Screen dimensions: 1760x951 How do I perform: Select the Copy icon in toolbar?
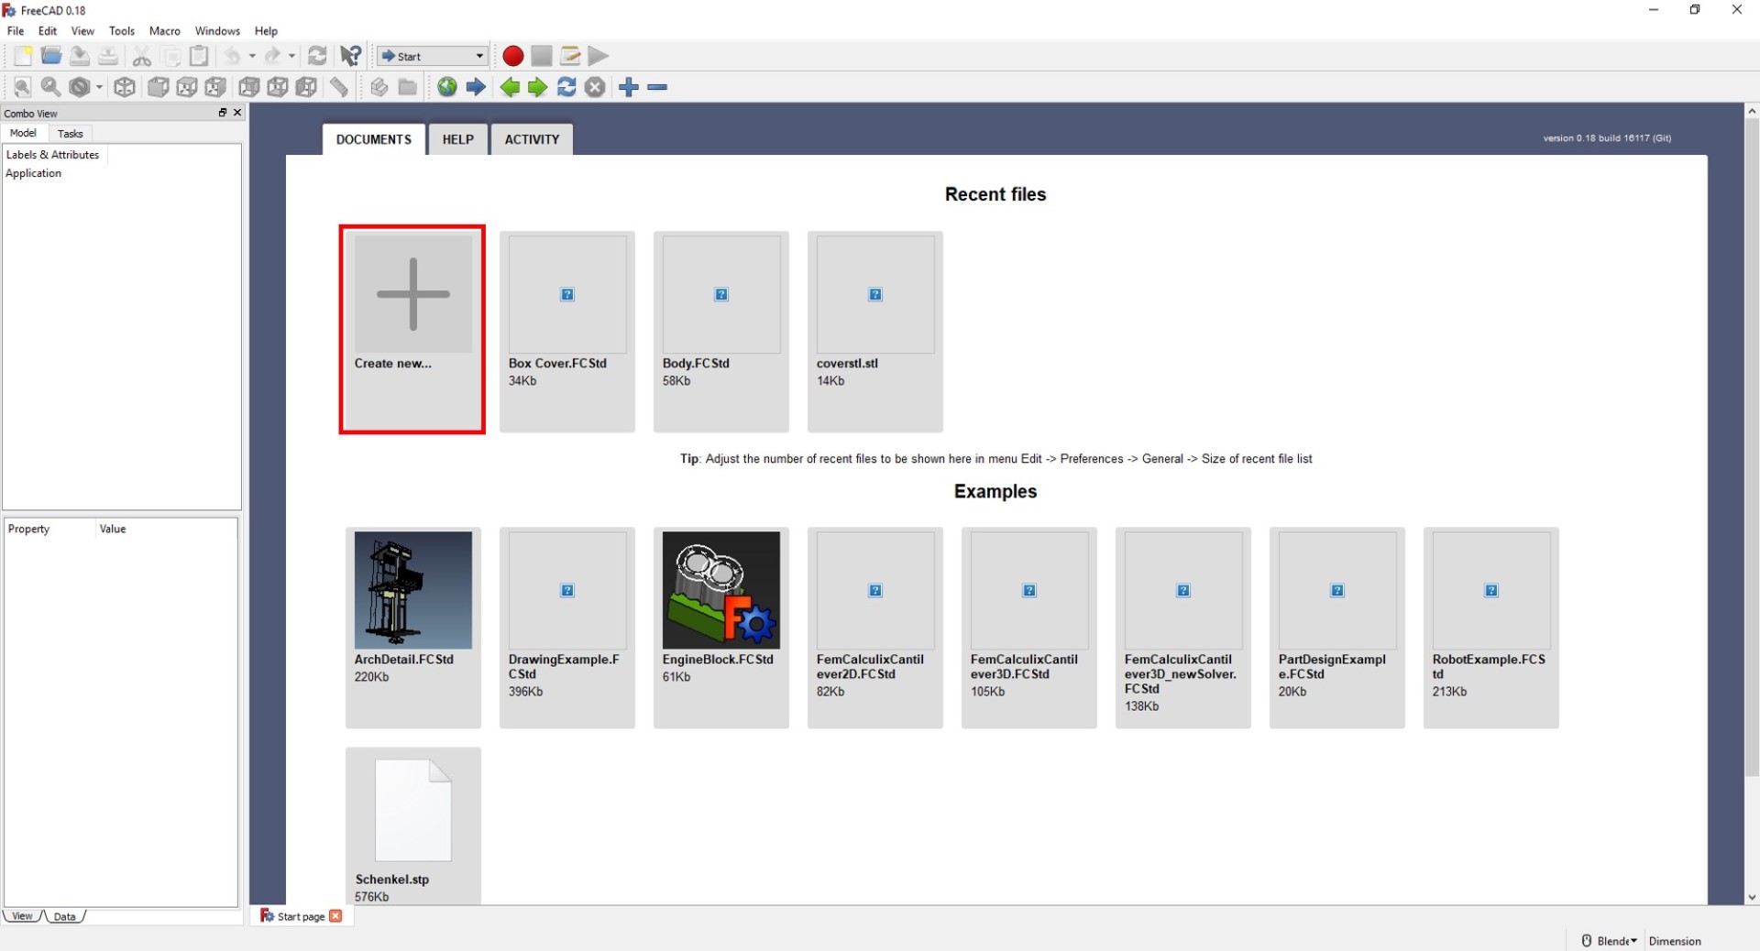(x=170, y=56)
